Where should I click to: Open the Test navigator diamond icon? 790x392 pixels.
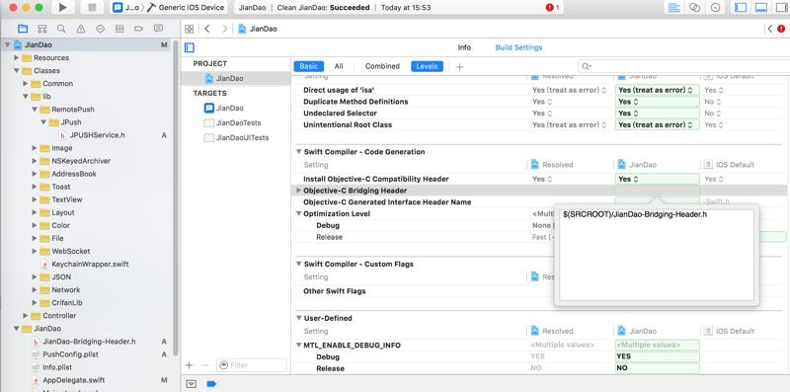click(100, 29)
